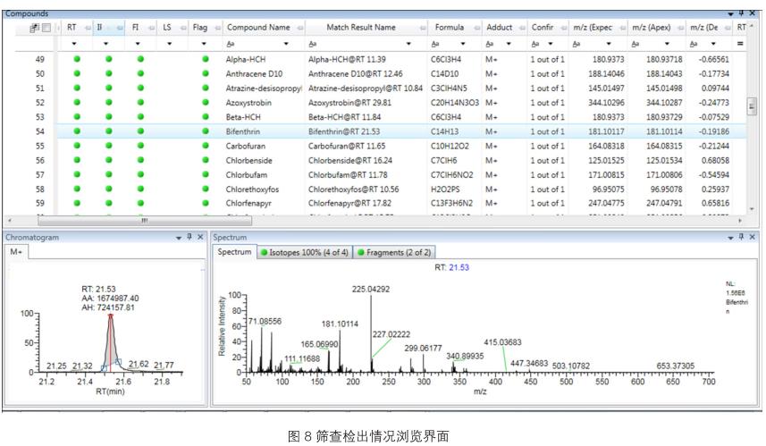
Task: Close the Chromatogram panel
Action: coord(200,237)
